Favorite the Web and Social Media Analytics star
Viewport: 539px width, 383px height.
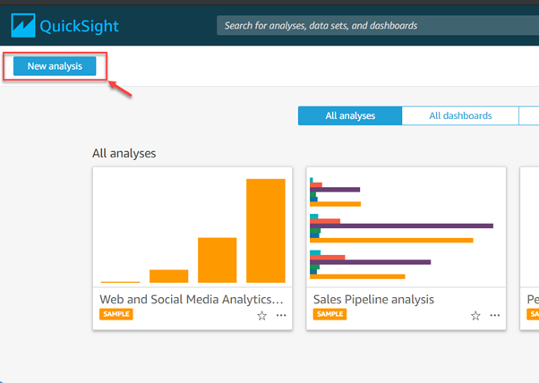tap(262, 316)
